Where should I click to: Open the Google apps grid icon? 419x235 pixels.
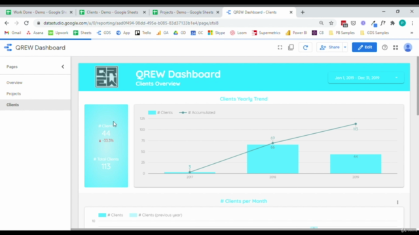395,48
